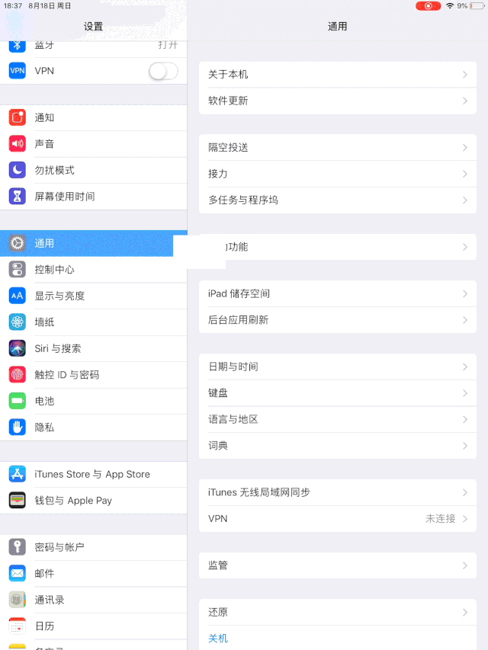The image size is (488, 650).
Task: Open the Siri 与搜索 icon
Action: click(x=17, y=349)
